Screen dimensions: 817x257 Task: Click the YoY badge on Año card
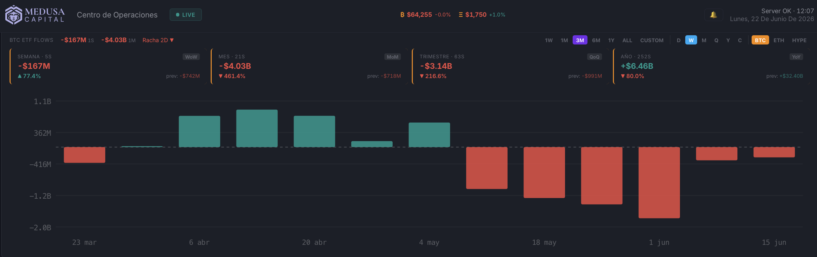pyautogui.click(x=796, y=57)
